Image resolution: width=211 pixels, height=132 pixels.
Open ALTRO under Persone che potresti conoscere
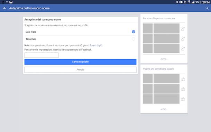(x=164, y=59)
